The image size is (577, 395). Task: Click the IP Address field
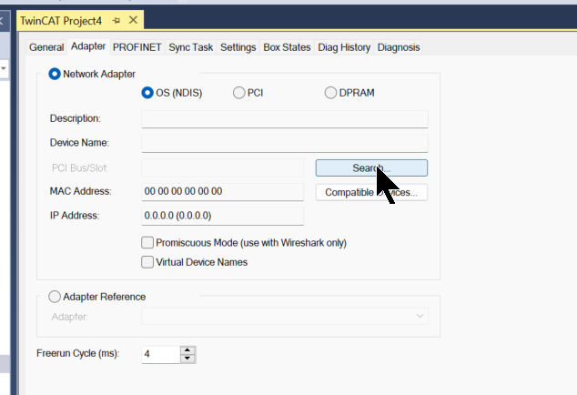click(222, 216)
